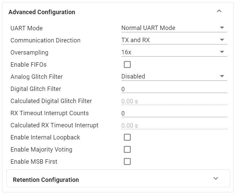Toggle the Enable Majority Voting checkbox
This screenshot has height=194, width=235.
pos(127,149)
